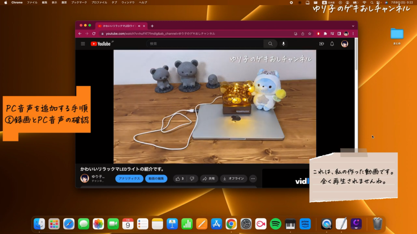417x234 pixels.
Task: Reload the YouTube page
Action: pos(94,34)
